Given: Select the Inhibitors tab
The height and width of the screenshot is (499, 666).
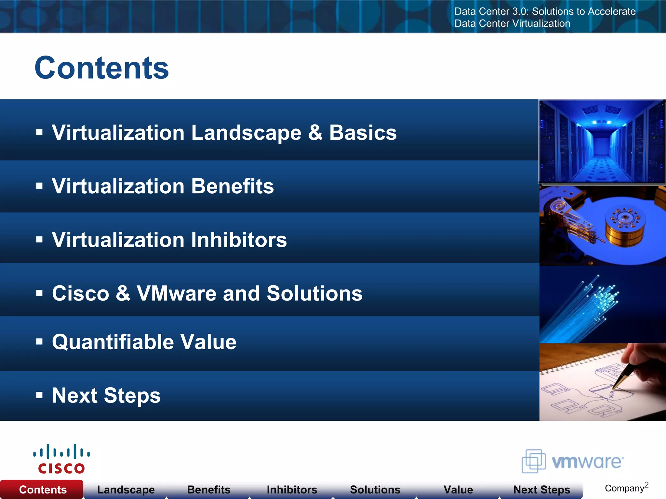Looking at the screenshot, I should point(292,490).
